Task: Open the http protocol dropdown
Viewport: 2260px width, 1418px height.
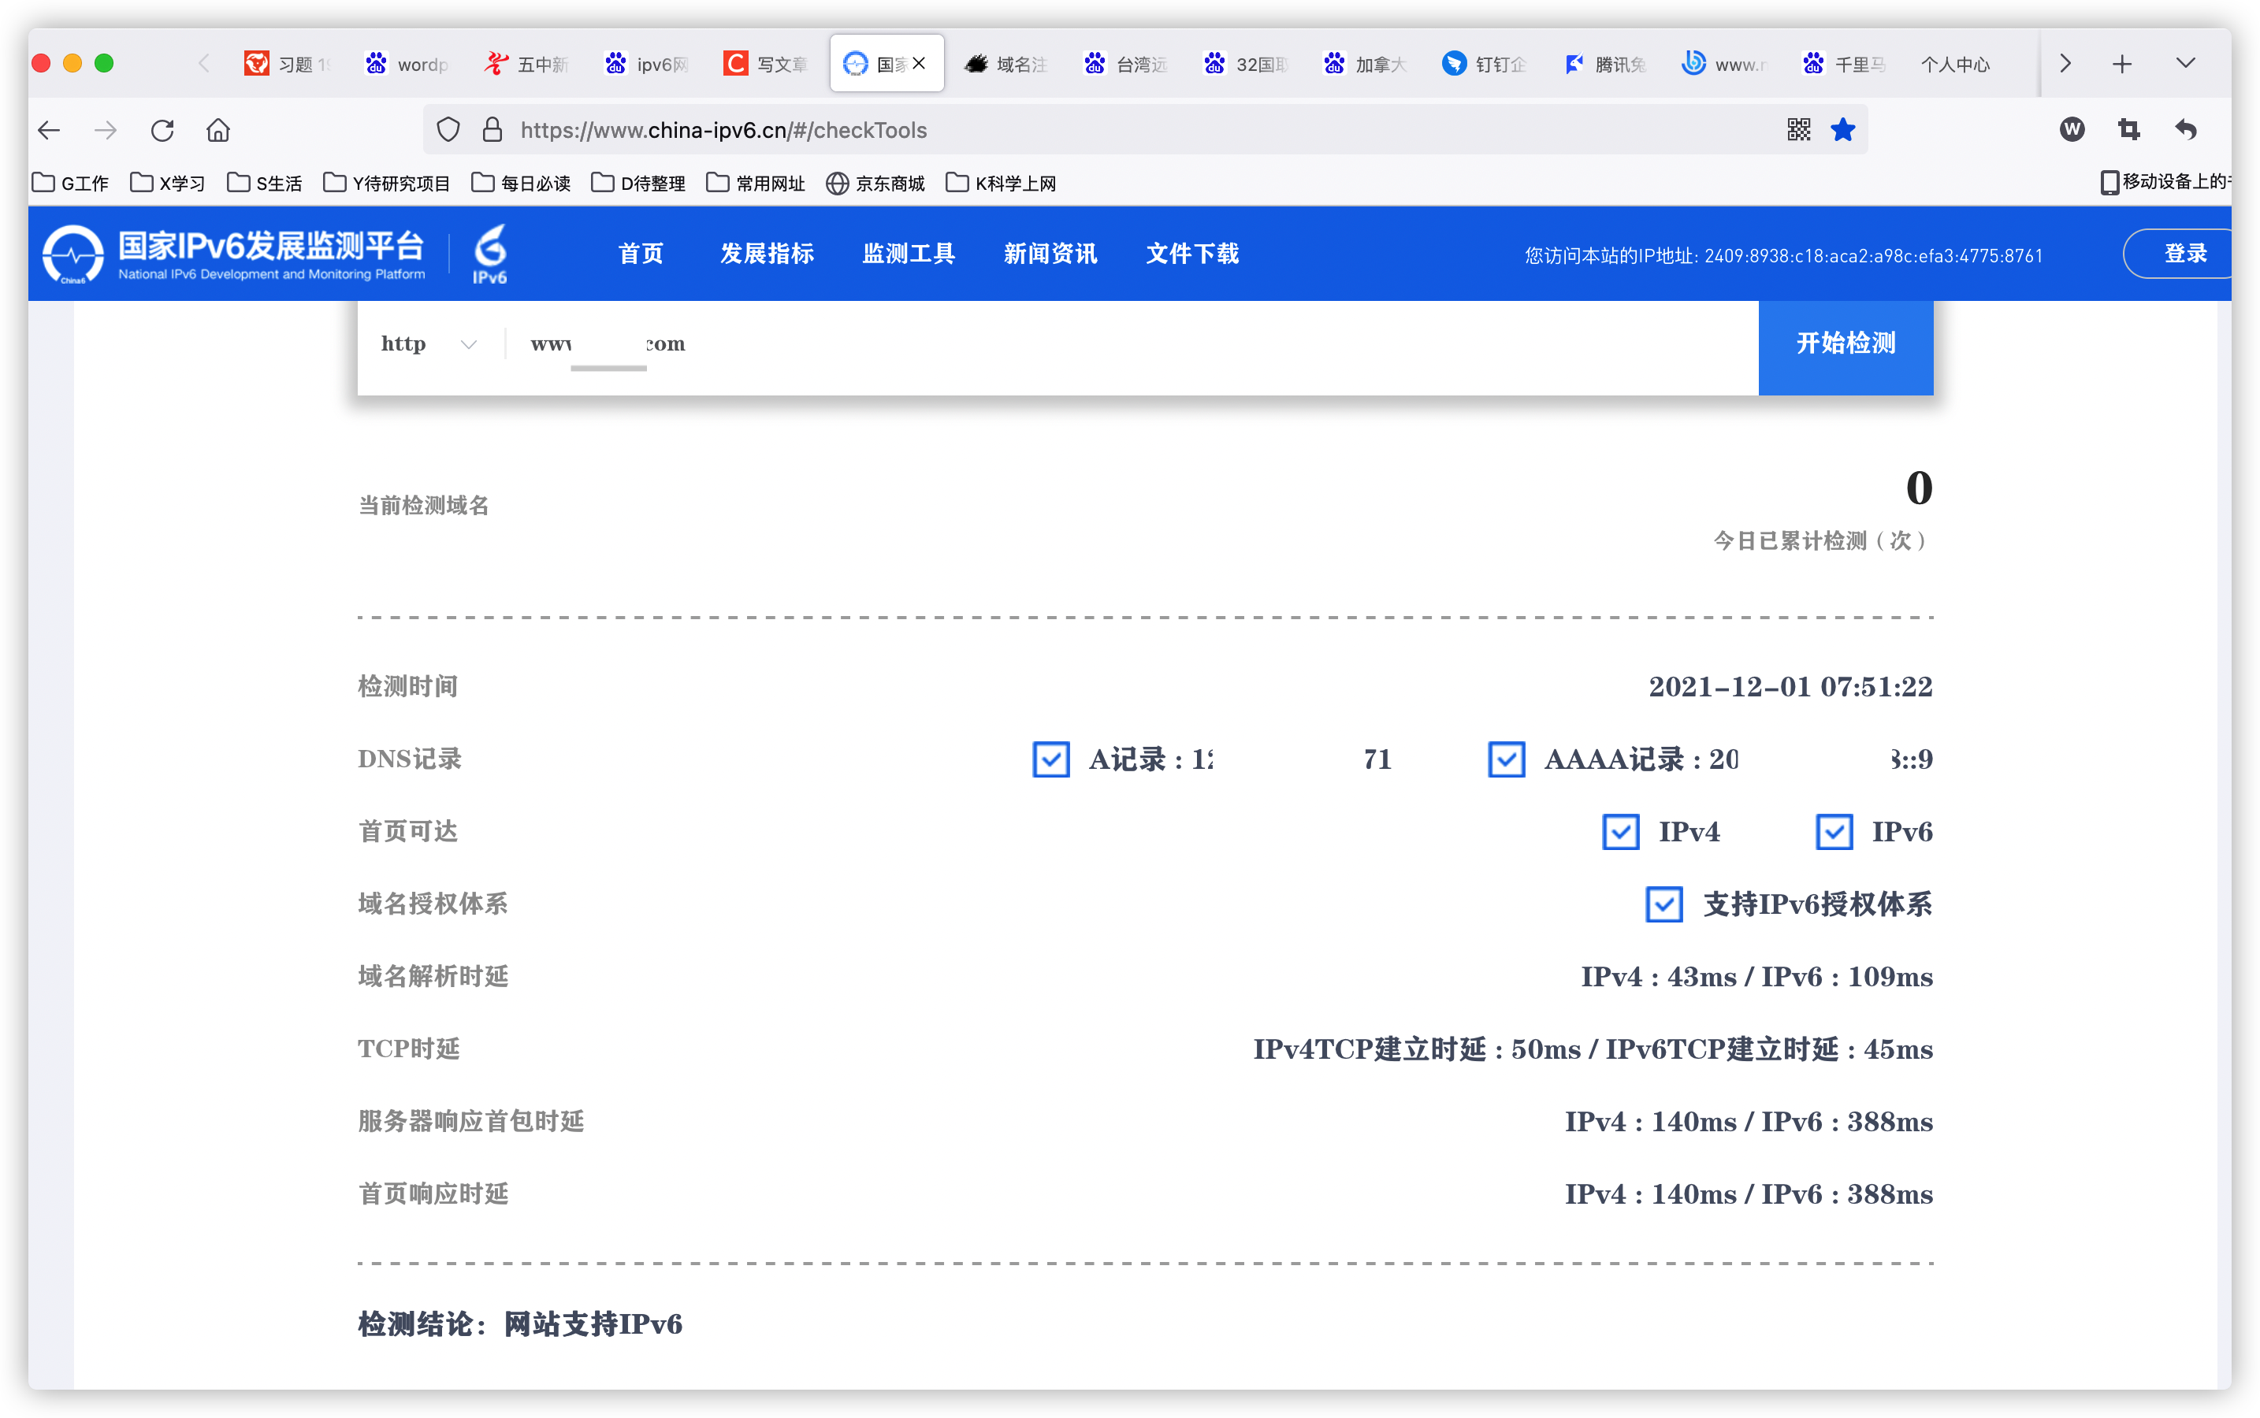Action: pos(429,344)
